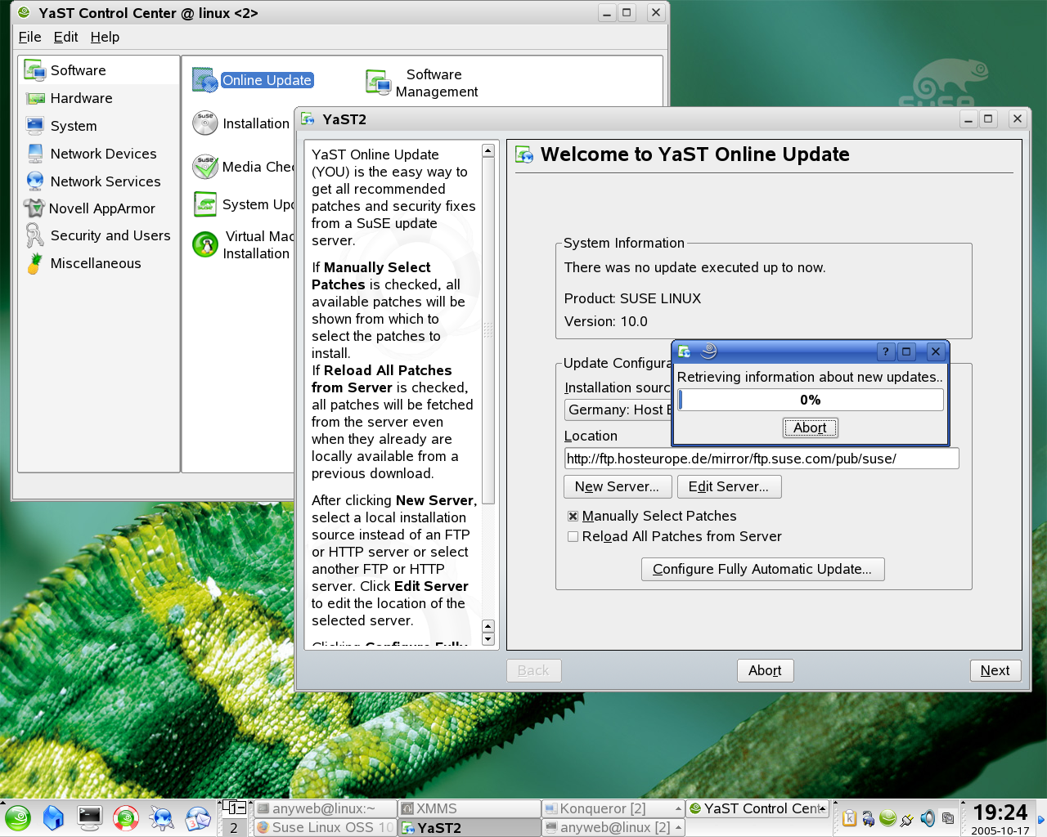Screen dimensions: 1047x837
Task: Click the date 2005-10-17 in panel
Action: (1000, 830)
